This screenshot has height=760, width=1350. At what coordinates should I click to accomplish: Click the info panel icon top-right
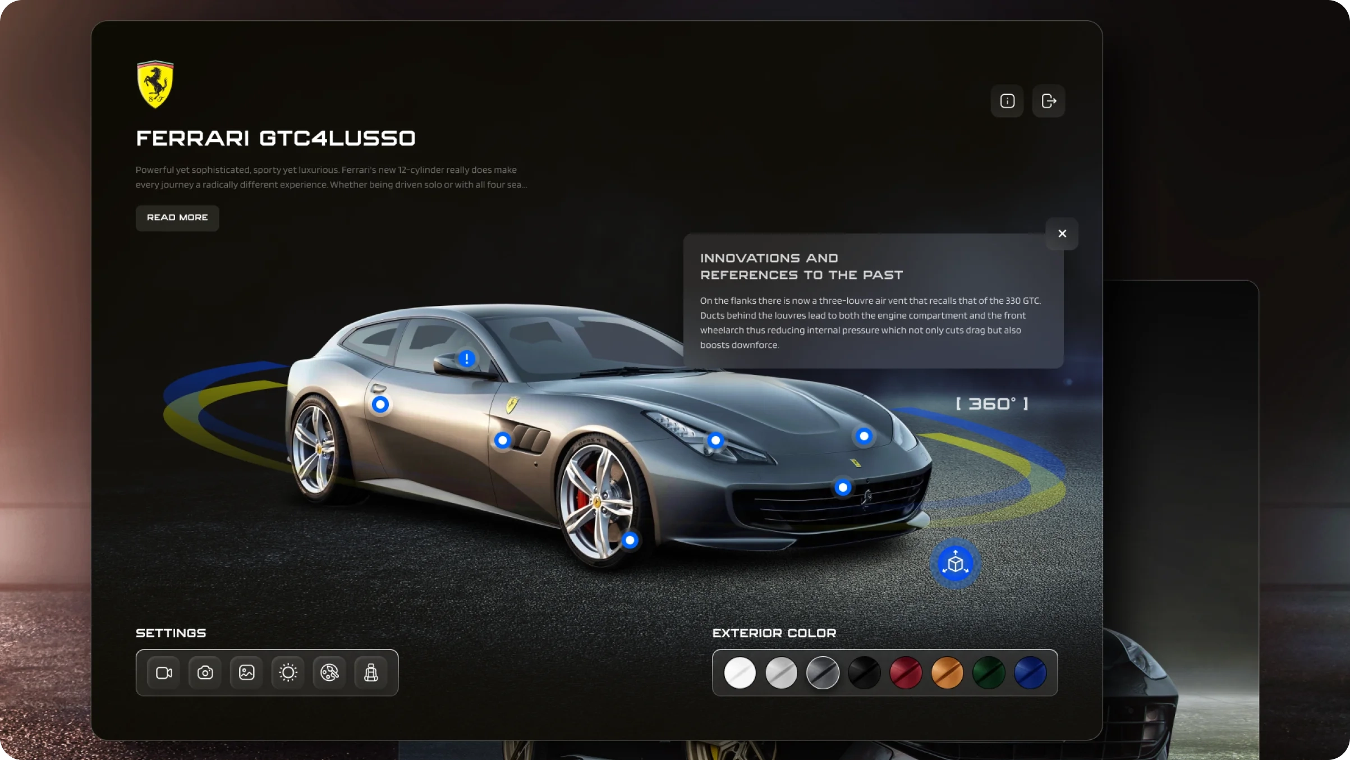(1007, 100)
